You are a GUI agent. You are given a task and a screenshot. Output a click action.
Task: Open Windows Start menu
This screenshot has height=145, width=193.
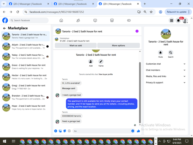coord(5,141)
